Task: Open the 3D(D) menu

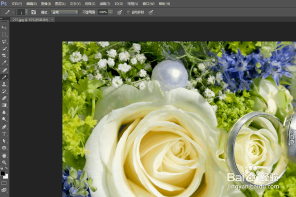Action: [118, 4]
